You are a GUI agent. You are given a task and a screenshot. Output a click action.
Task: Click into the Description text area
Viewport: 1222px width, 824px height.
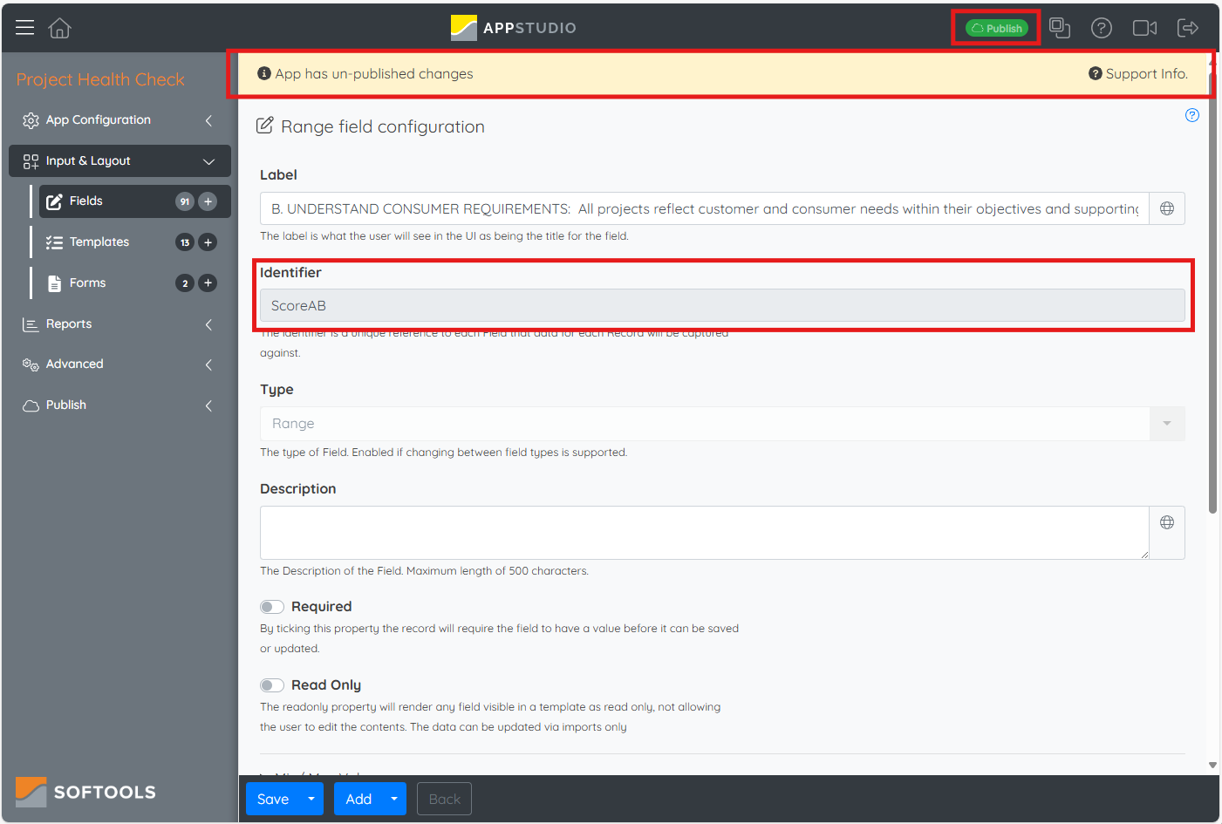(704, 532)
